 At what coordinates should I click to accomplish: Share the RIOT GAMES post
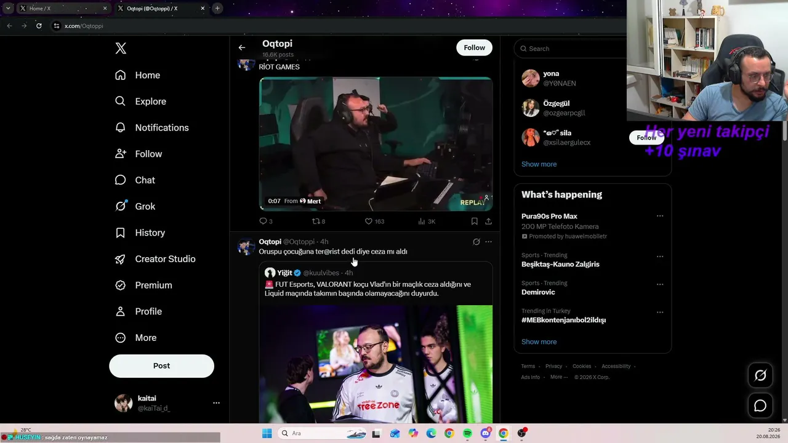click(x=488, y=221)
